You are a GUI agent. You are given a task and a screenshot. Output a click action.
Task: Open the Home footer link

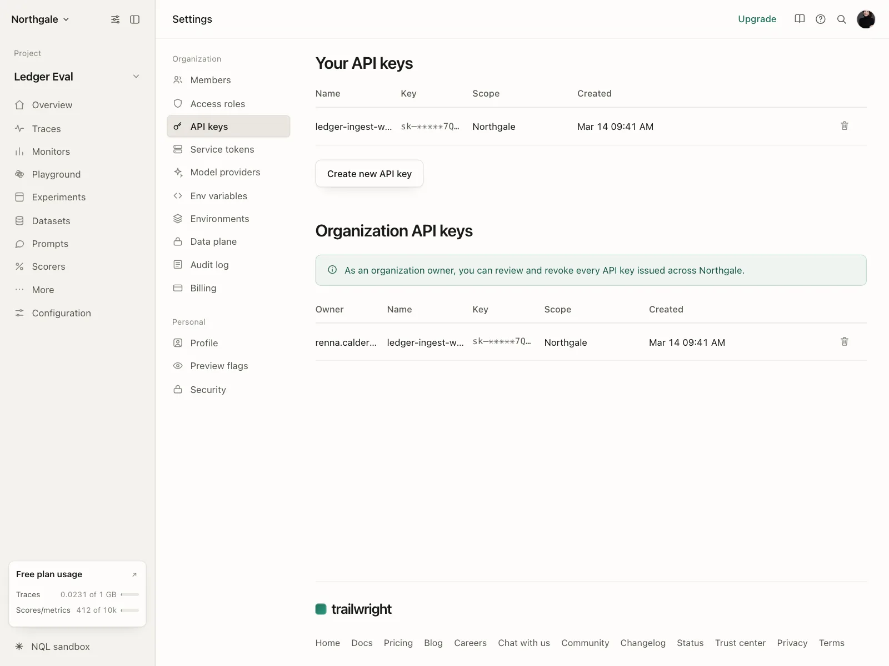point(328,643)
